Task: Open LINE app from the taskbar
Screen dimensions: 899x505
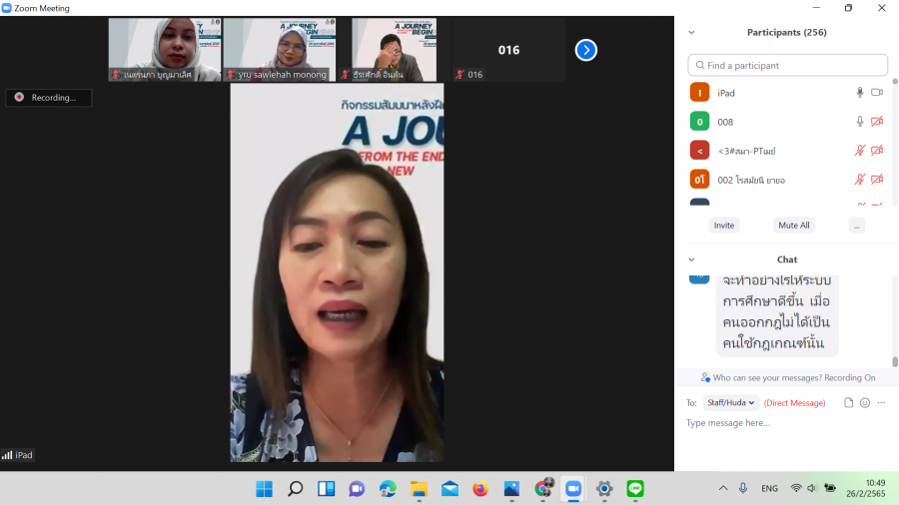Action: [635, 489]
